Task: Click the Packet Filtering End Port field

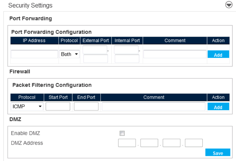Action: [x=86, y=107]
